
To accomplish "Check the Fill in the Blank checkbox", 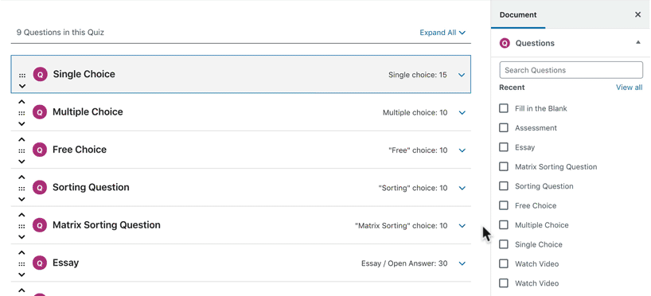I will coord(504,108).
